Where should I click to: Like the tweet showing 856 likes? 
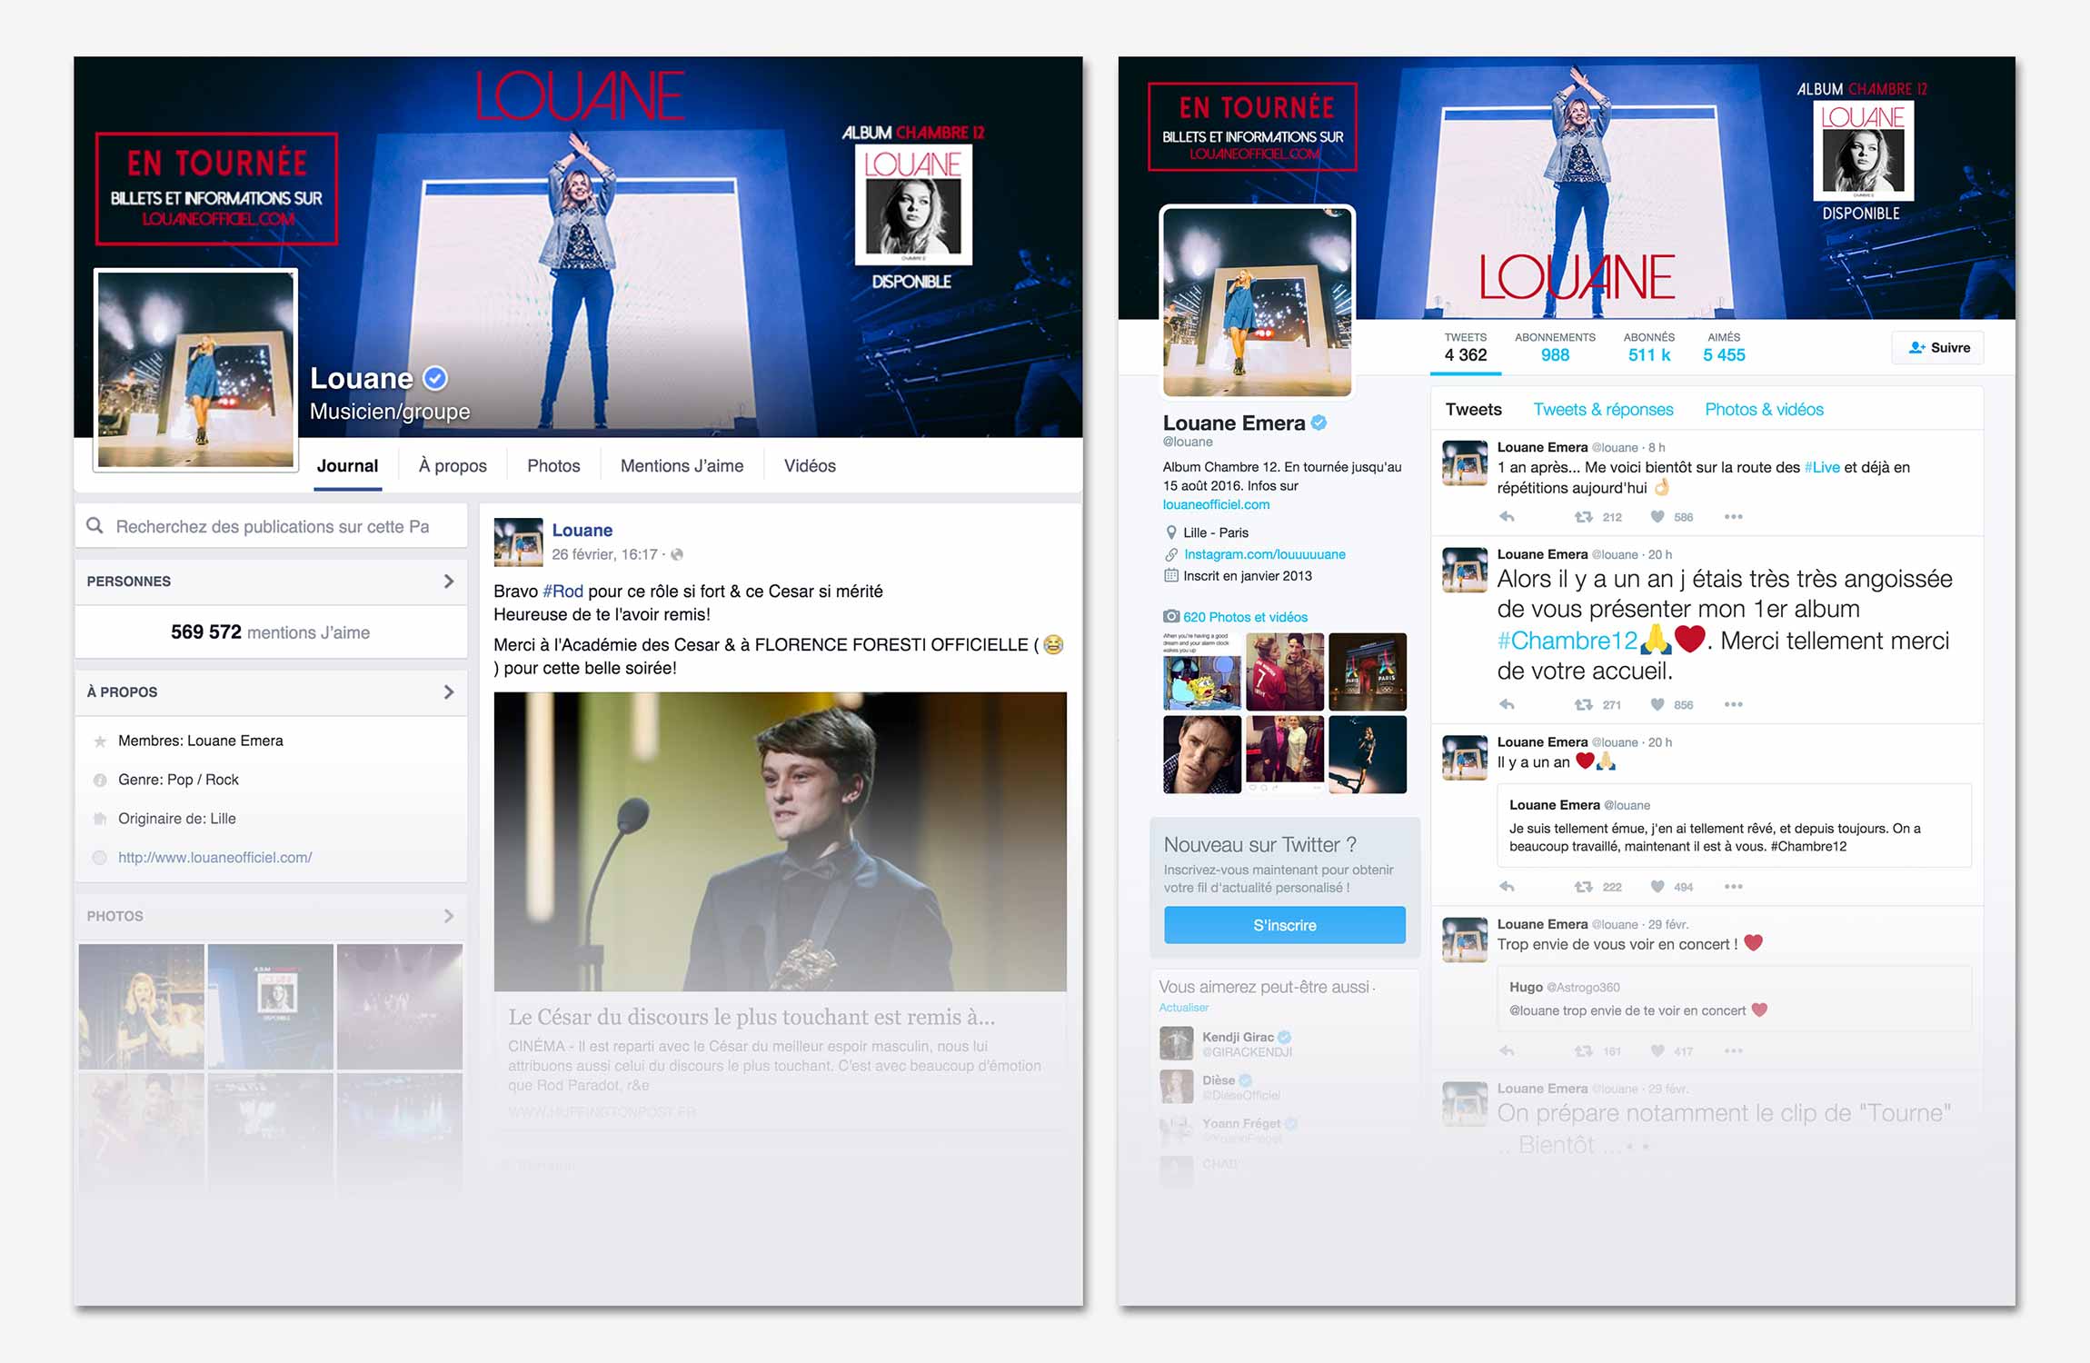(1657, 705)
